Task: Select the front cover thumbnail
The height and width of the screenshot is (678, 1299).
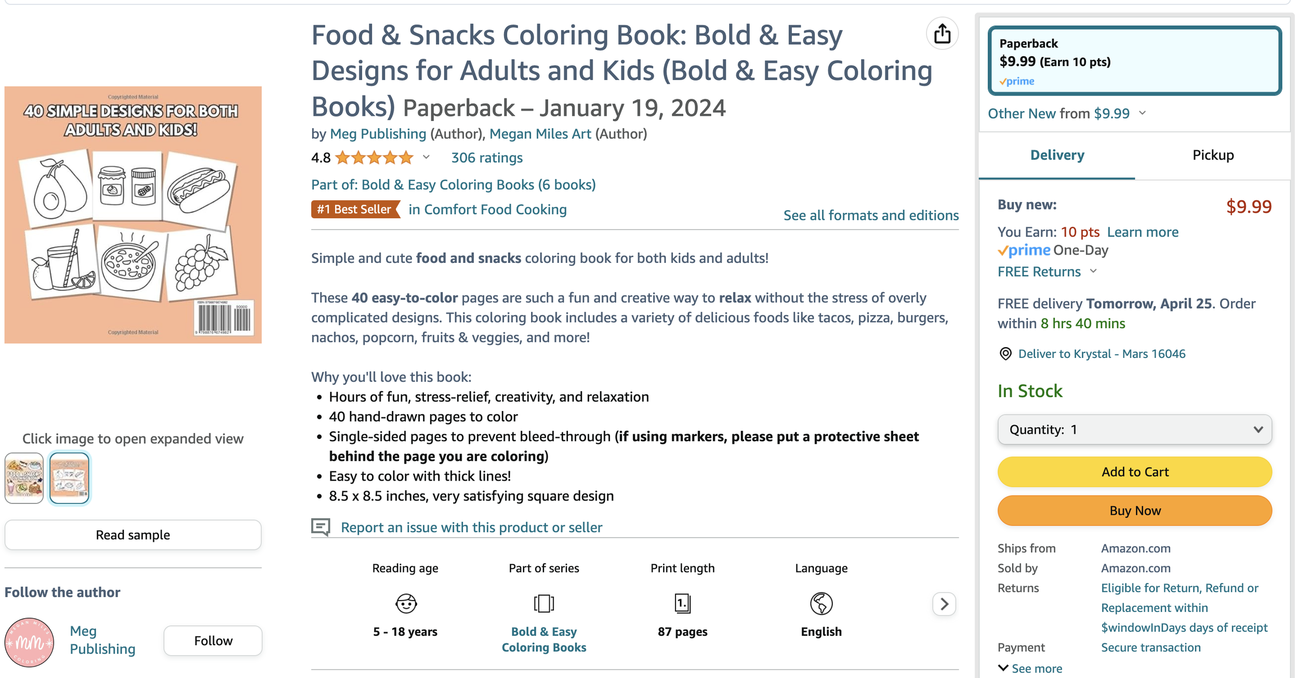Action: pyautogui.click(x=24, y=478)
